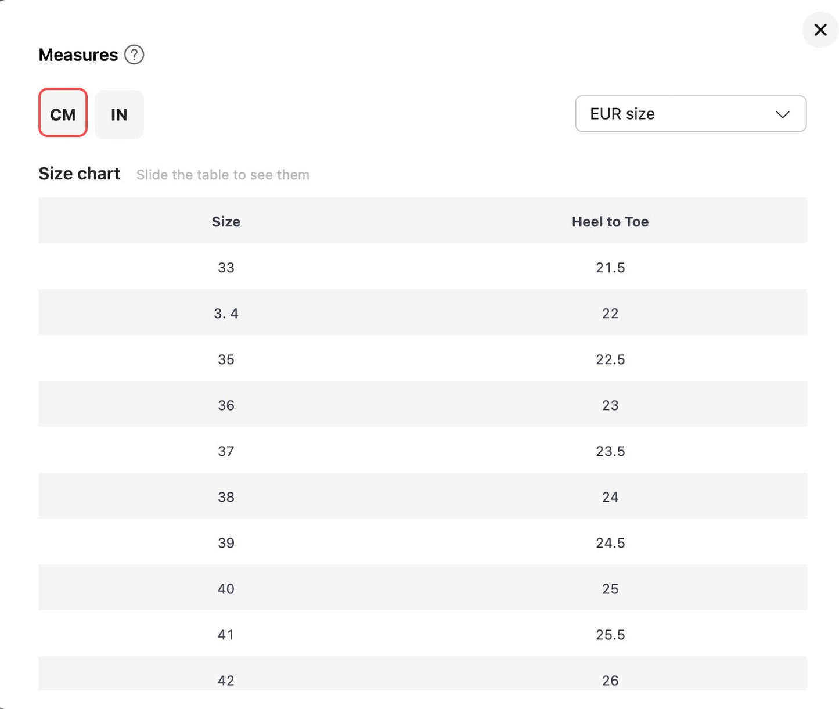Screen dimensions: 839x709
Task: Click the chevron arrow in size selector
Action: (782, 114)
